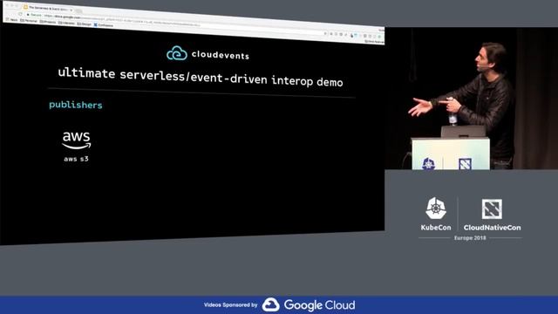Viewport: 558px width, 314px height.
Task: Click the cloudevents cloud logo icon
Action: coord(177,53)
